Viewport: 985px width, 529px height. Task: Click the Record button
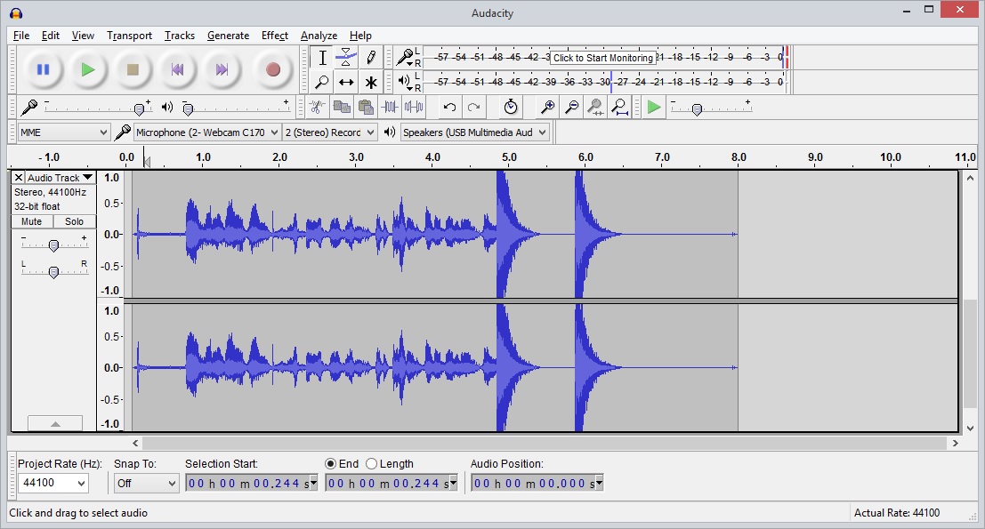[x=272, y=69]
